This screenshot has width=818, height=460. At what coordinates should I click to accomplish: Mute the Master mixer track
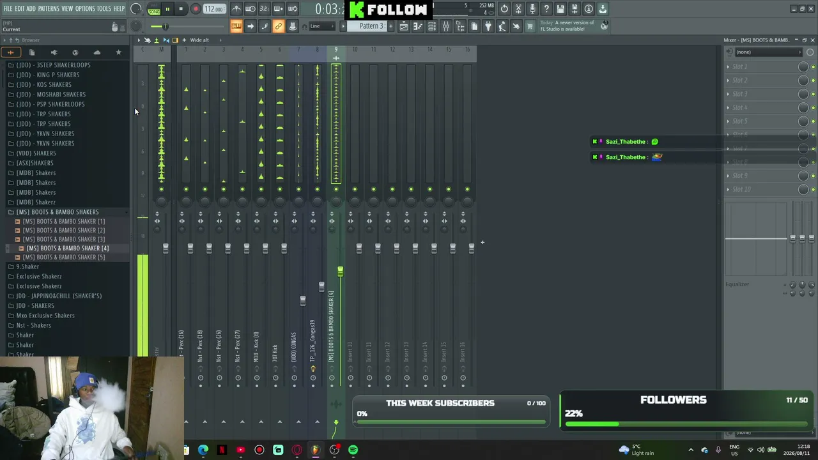point(161,189)
